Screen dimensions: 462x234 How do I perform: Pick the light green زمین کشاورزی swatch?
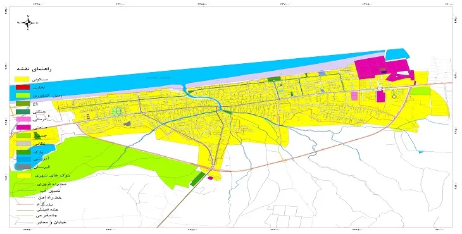22,95
